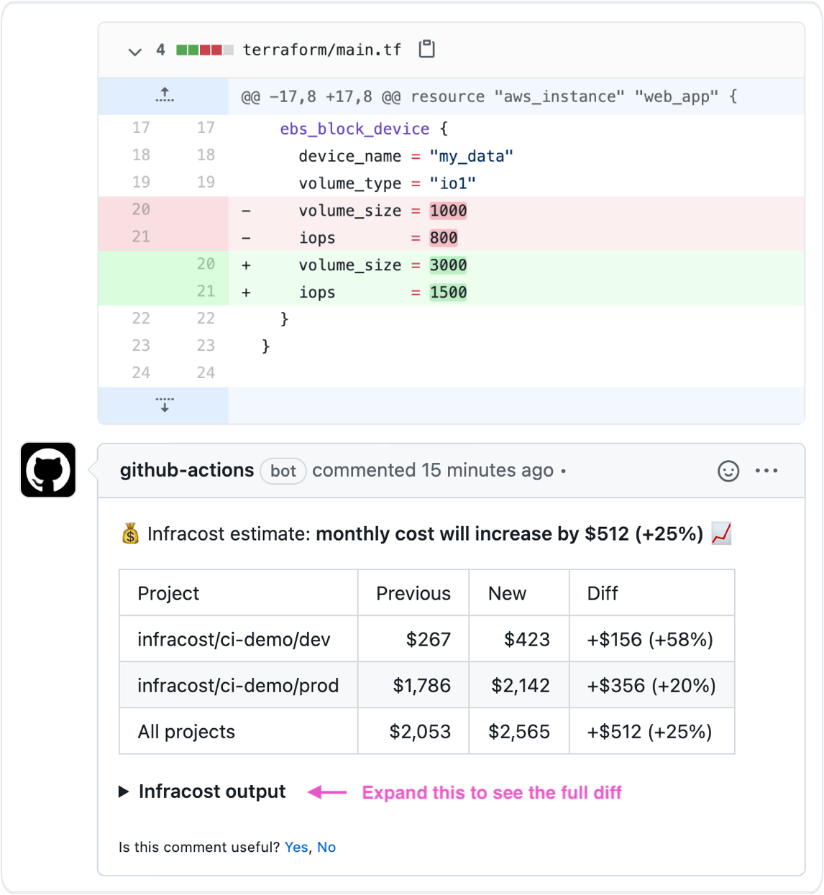Screen dimensions: 824x895
Task: Click the chart increasing emoji icon
Action: coord(721,533)
